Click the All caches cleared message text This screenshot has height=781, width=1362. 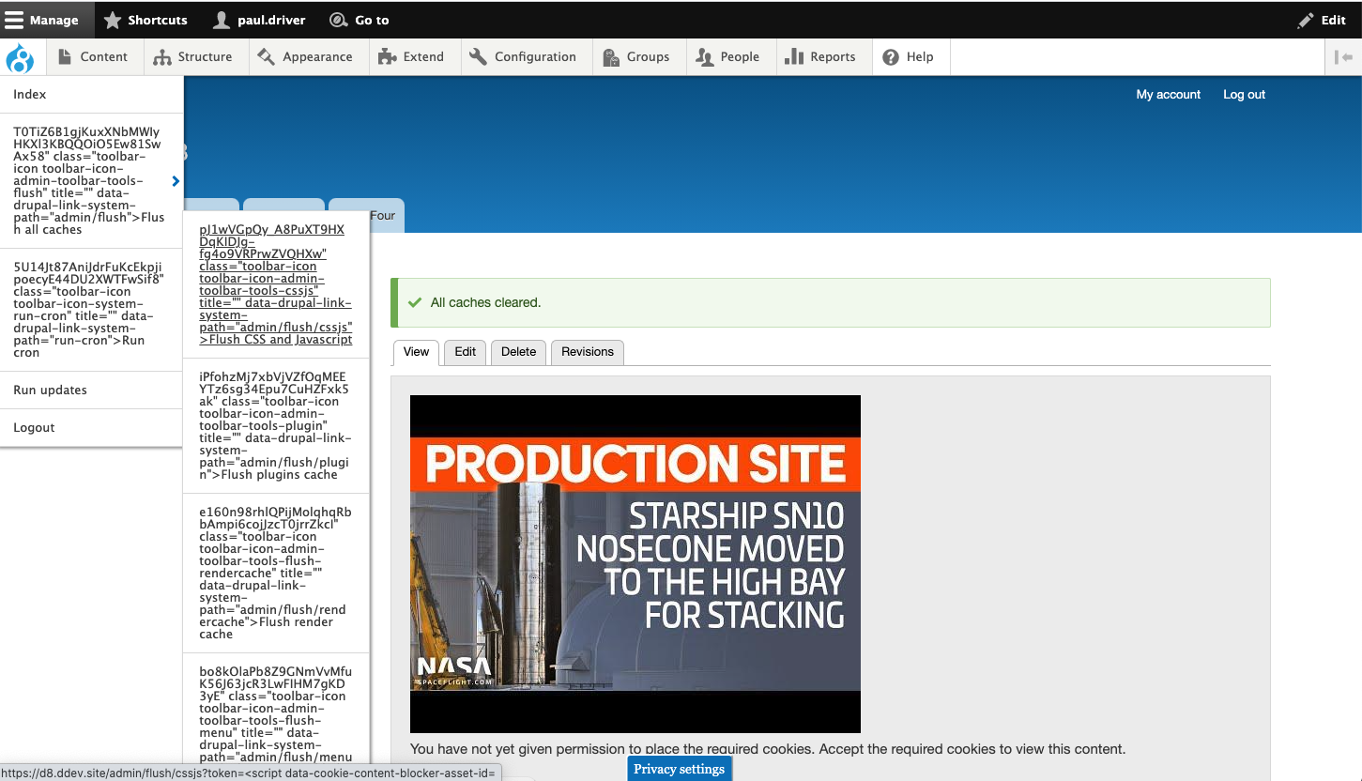click(485, 303)
